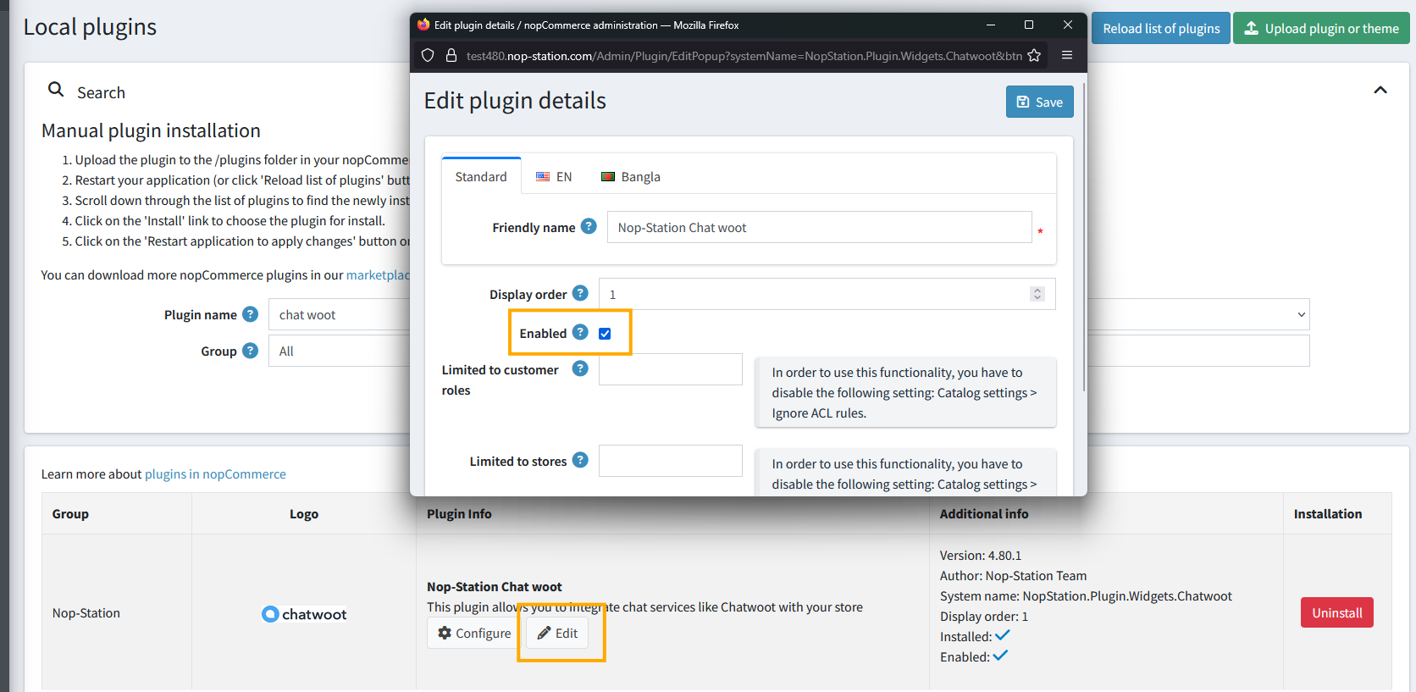Click the site lock icon in address bar
This screenshot has height=692, width=1416.
(451, 55)
